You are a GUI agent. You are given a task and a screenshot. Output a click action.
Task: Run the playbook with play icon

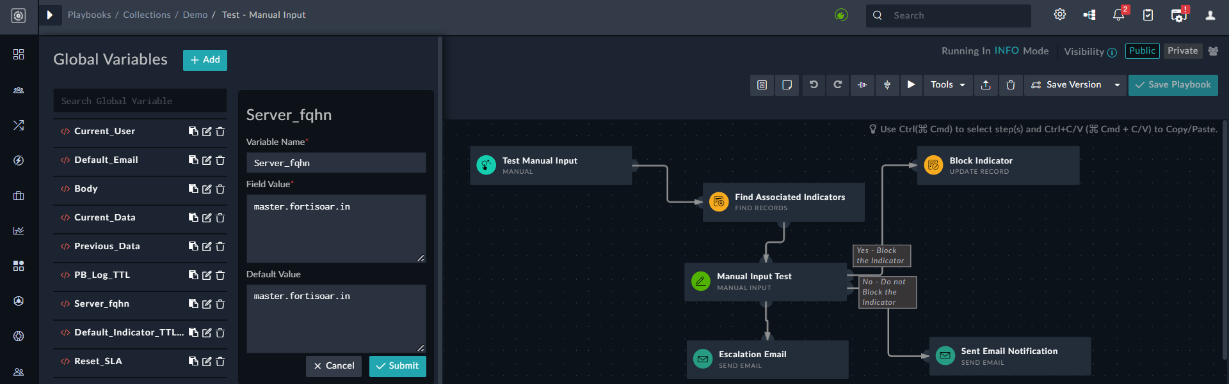click(911, 84)
